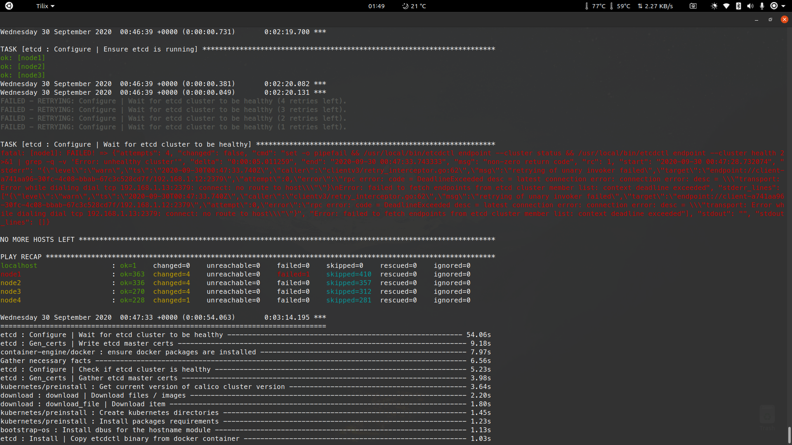Open the volume speaker icon

coord(750,6)
